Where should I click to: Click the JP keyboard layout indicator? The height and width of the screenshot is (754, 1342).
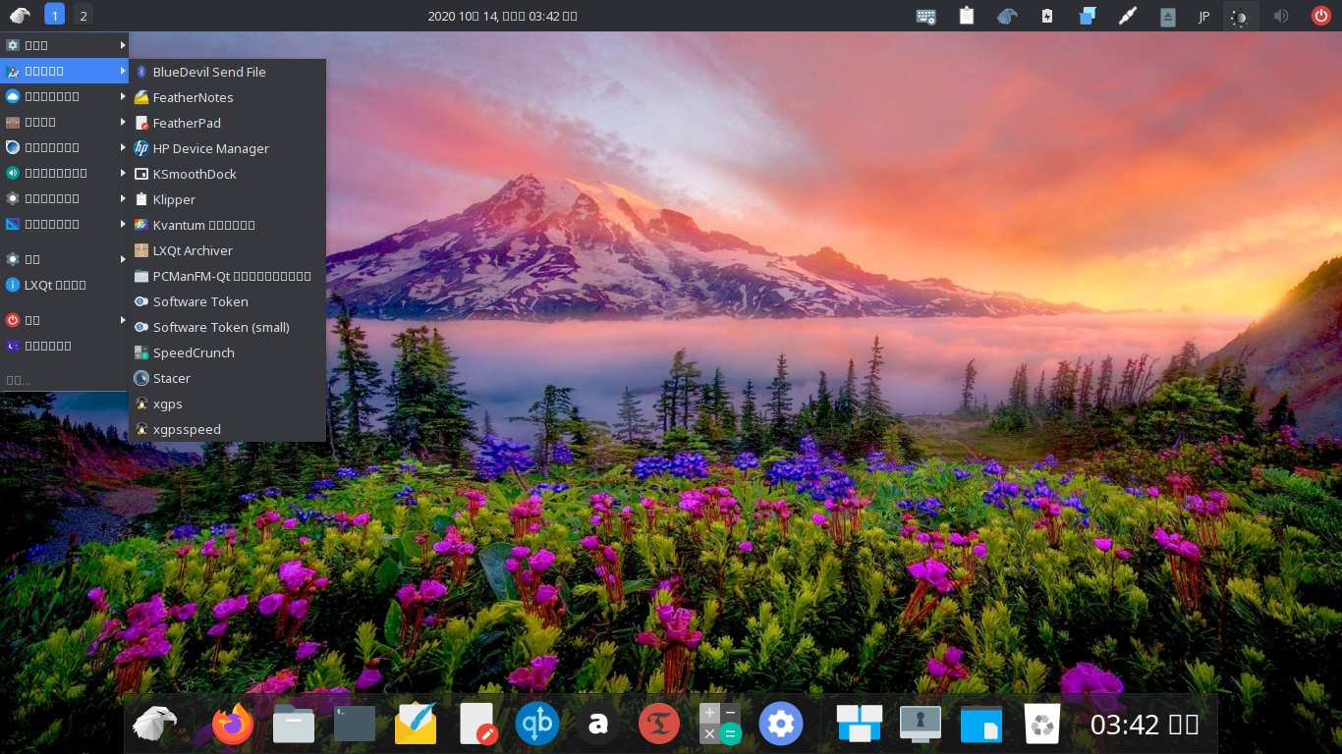point(1203,16)
